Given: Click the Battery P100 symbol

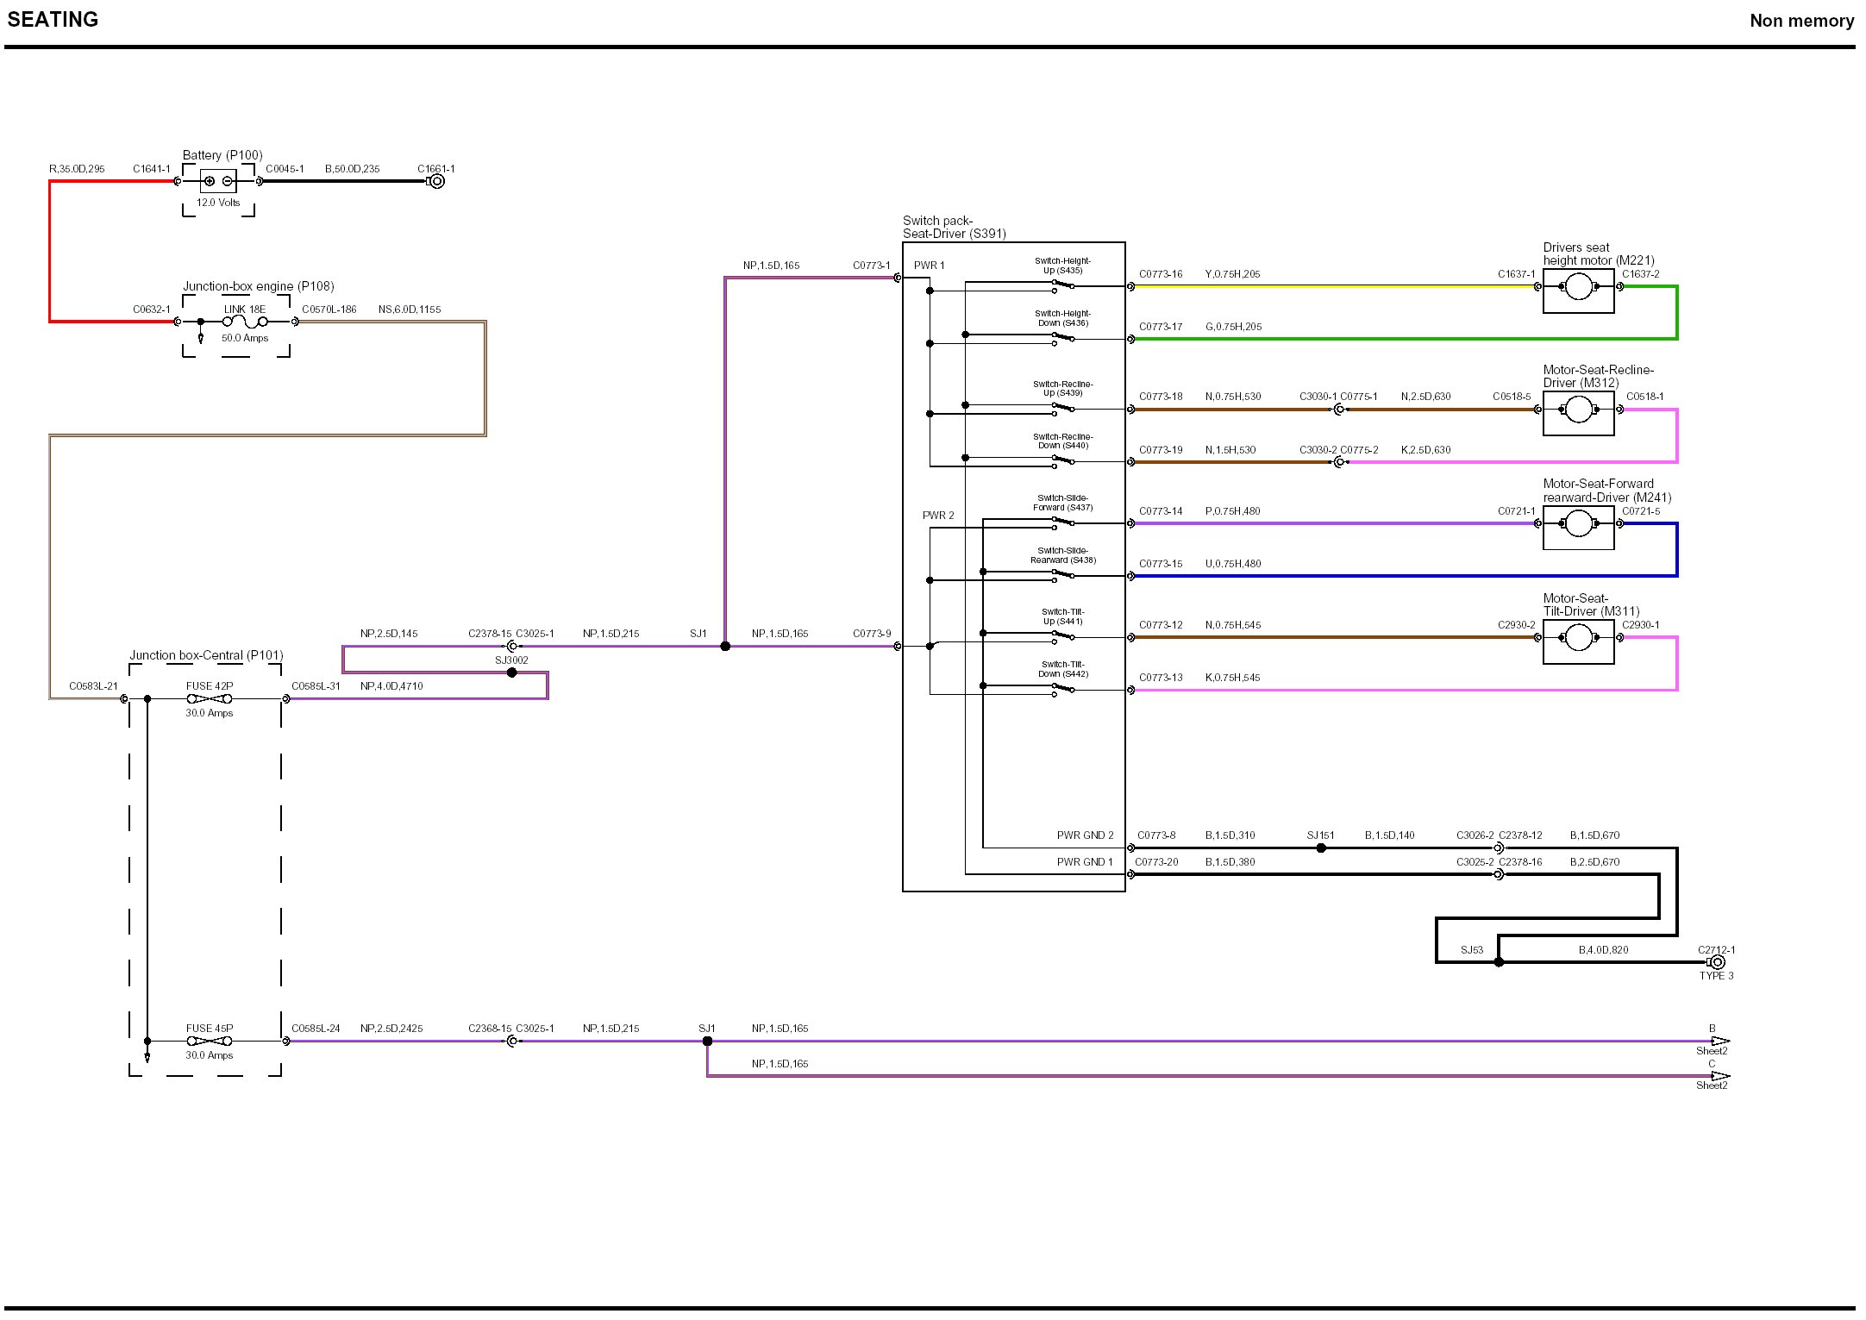Looking at the screenshot, I should (x=218, y=181).
